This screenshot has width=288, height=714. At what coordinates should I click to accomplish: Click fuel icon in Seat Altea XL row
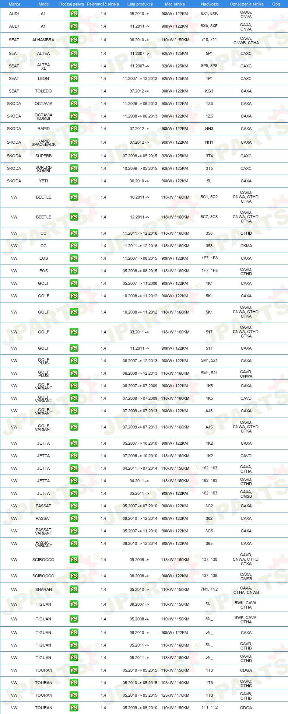[74, 66]
